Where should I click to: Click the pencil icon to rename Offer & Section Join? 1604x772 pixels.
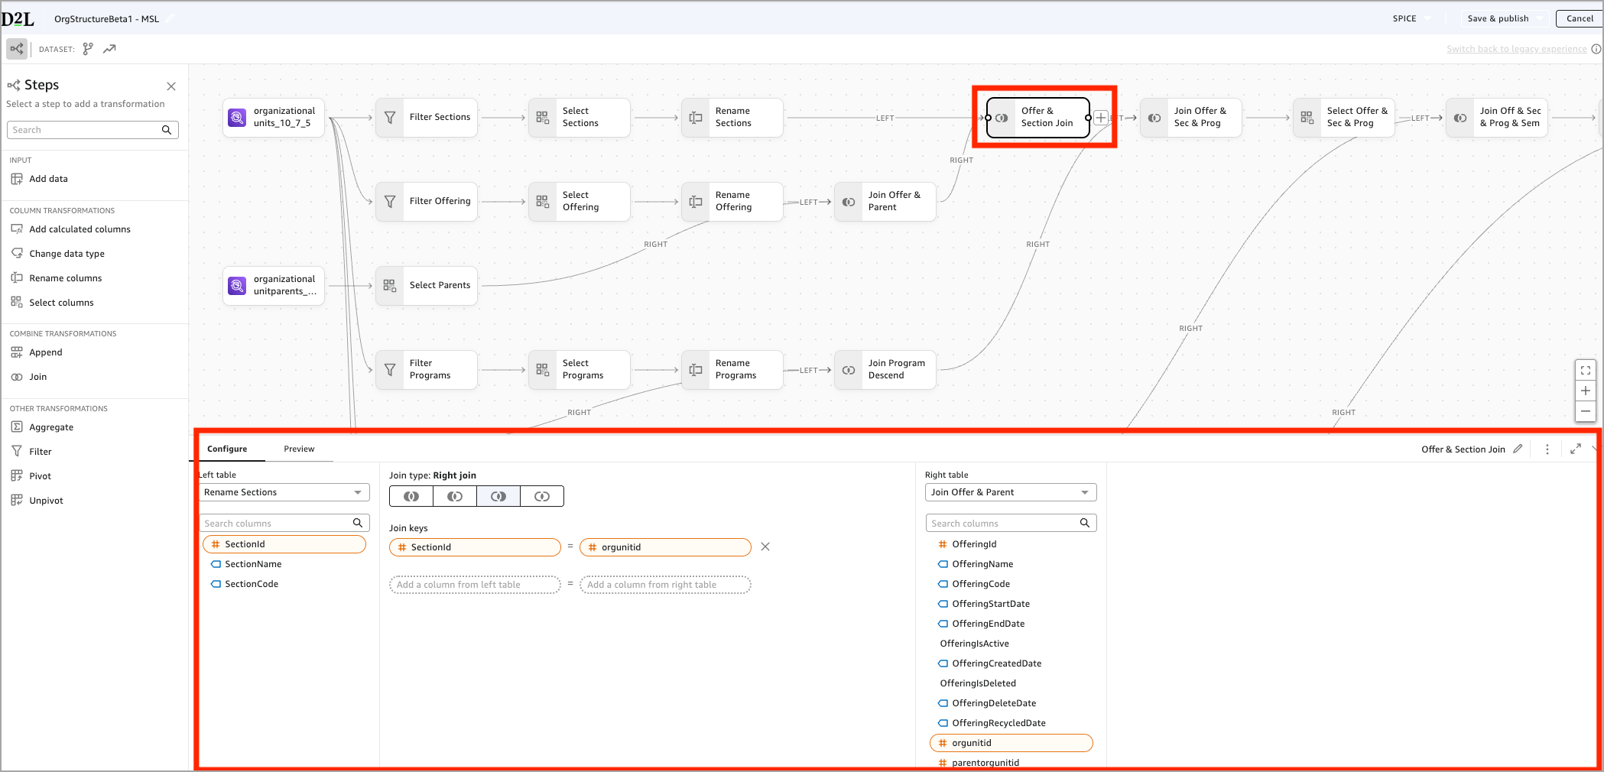coord(1518,449)
